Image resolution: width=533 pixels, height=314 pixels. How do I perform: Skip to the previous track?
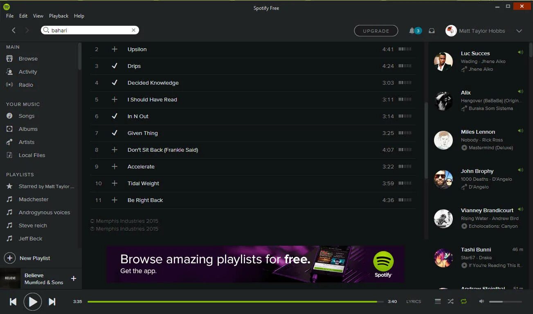pyautogui.click(x=13, y=302)
